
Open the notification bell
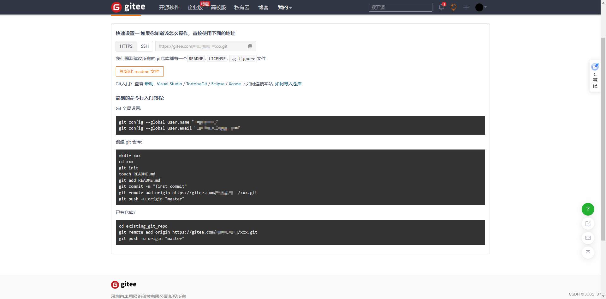(441, 7)
